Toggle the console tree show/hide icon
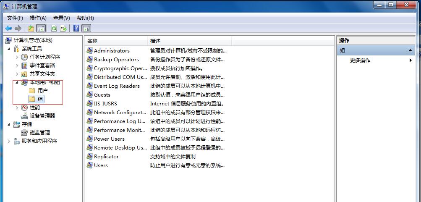Image resolution: width=421 pixels, height=202 pixels. pos(41,28)
